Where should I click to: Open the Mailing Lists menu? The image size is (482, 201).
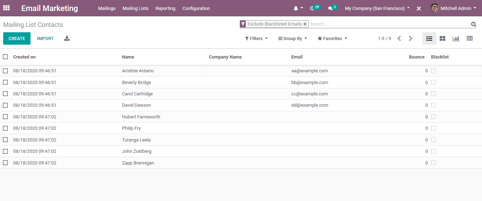coord(135,8)
